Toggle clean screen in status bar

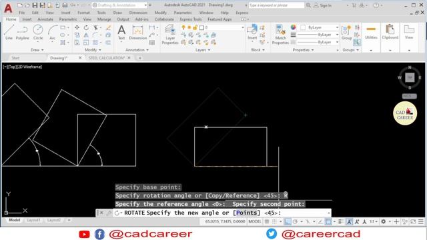point(413,222)
